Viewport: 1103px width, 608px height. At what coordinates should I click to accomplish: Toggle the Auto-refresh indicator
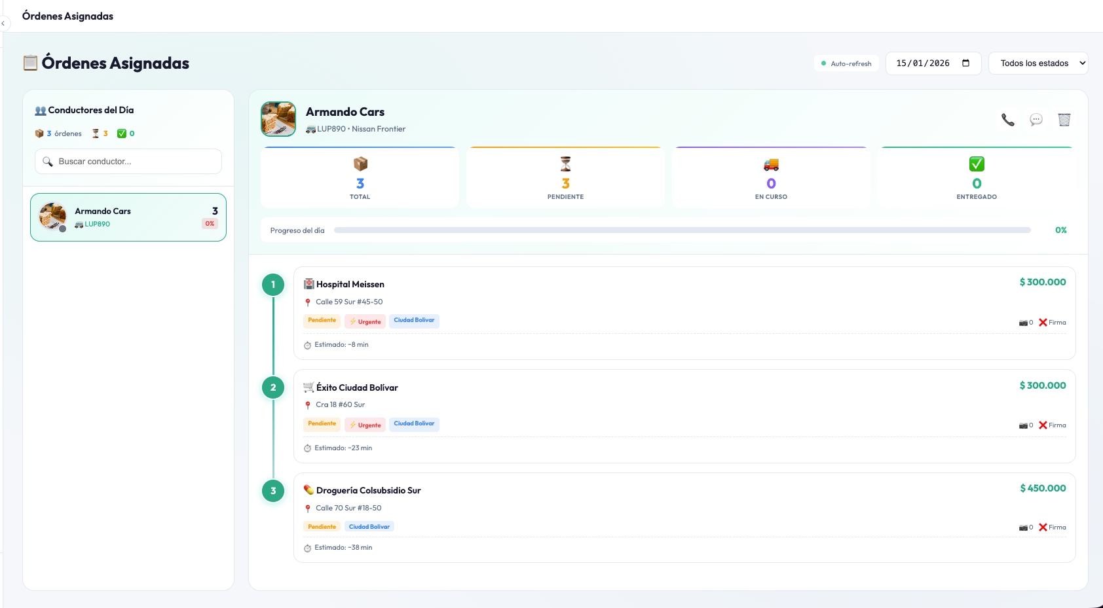(x=846, y=63)
